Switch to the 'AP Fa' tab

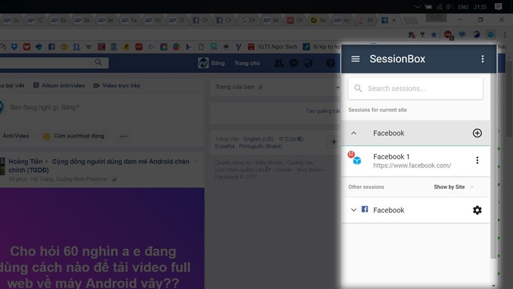click(x=130, y=21)
